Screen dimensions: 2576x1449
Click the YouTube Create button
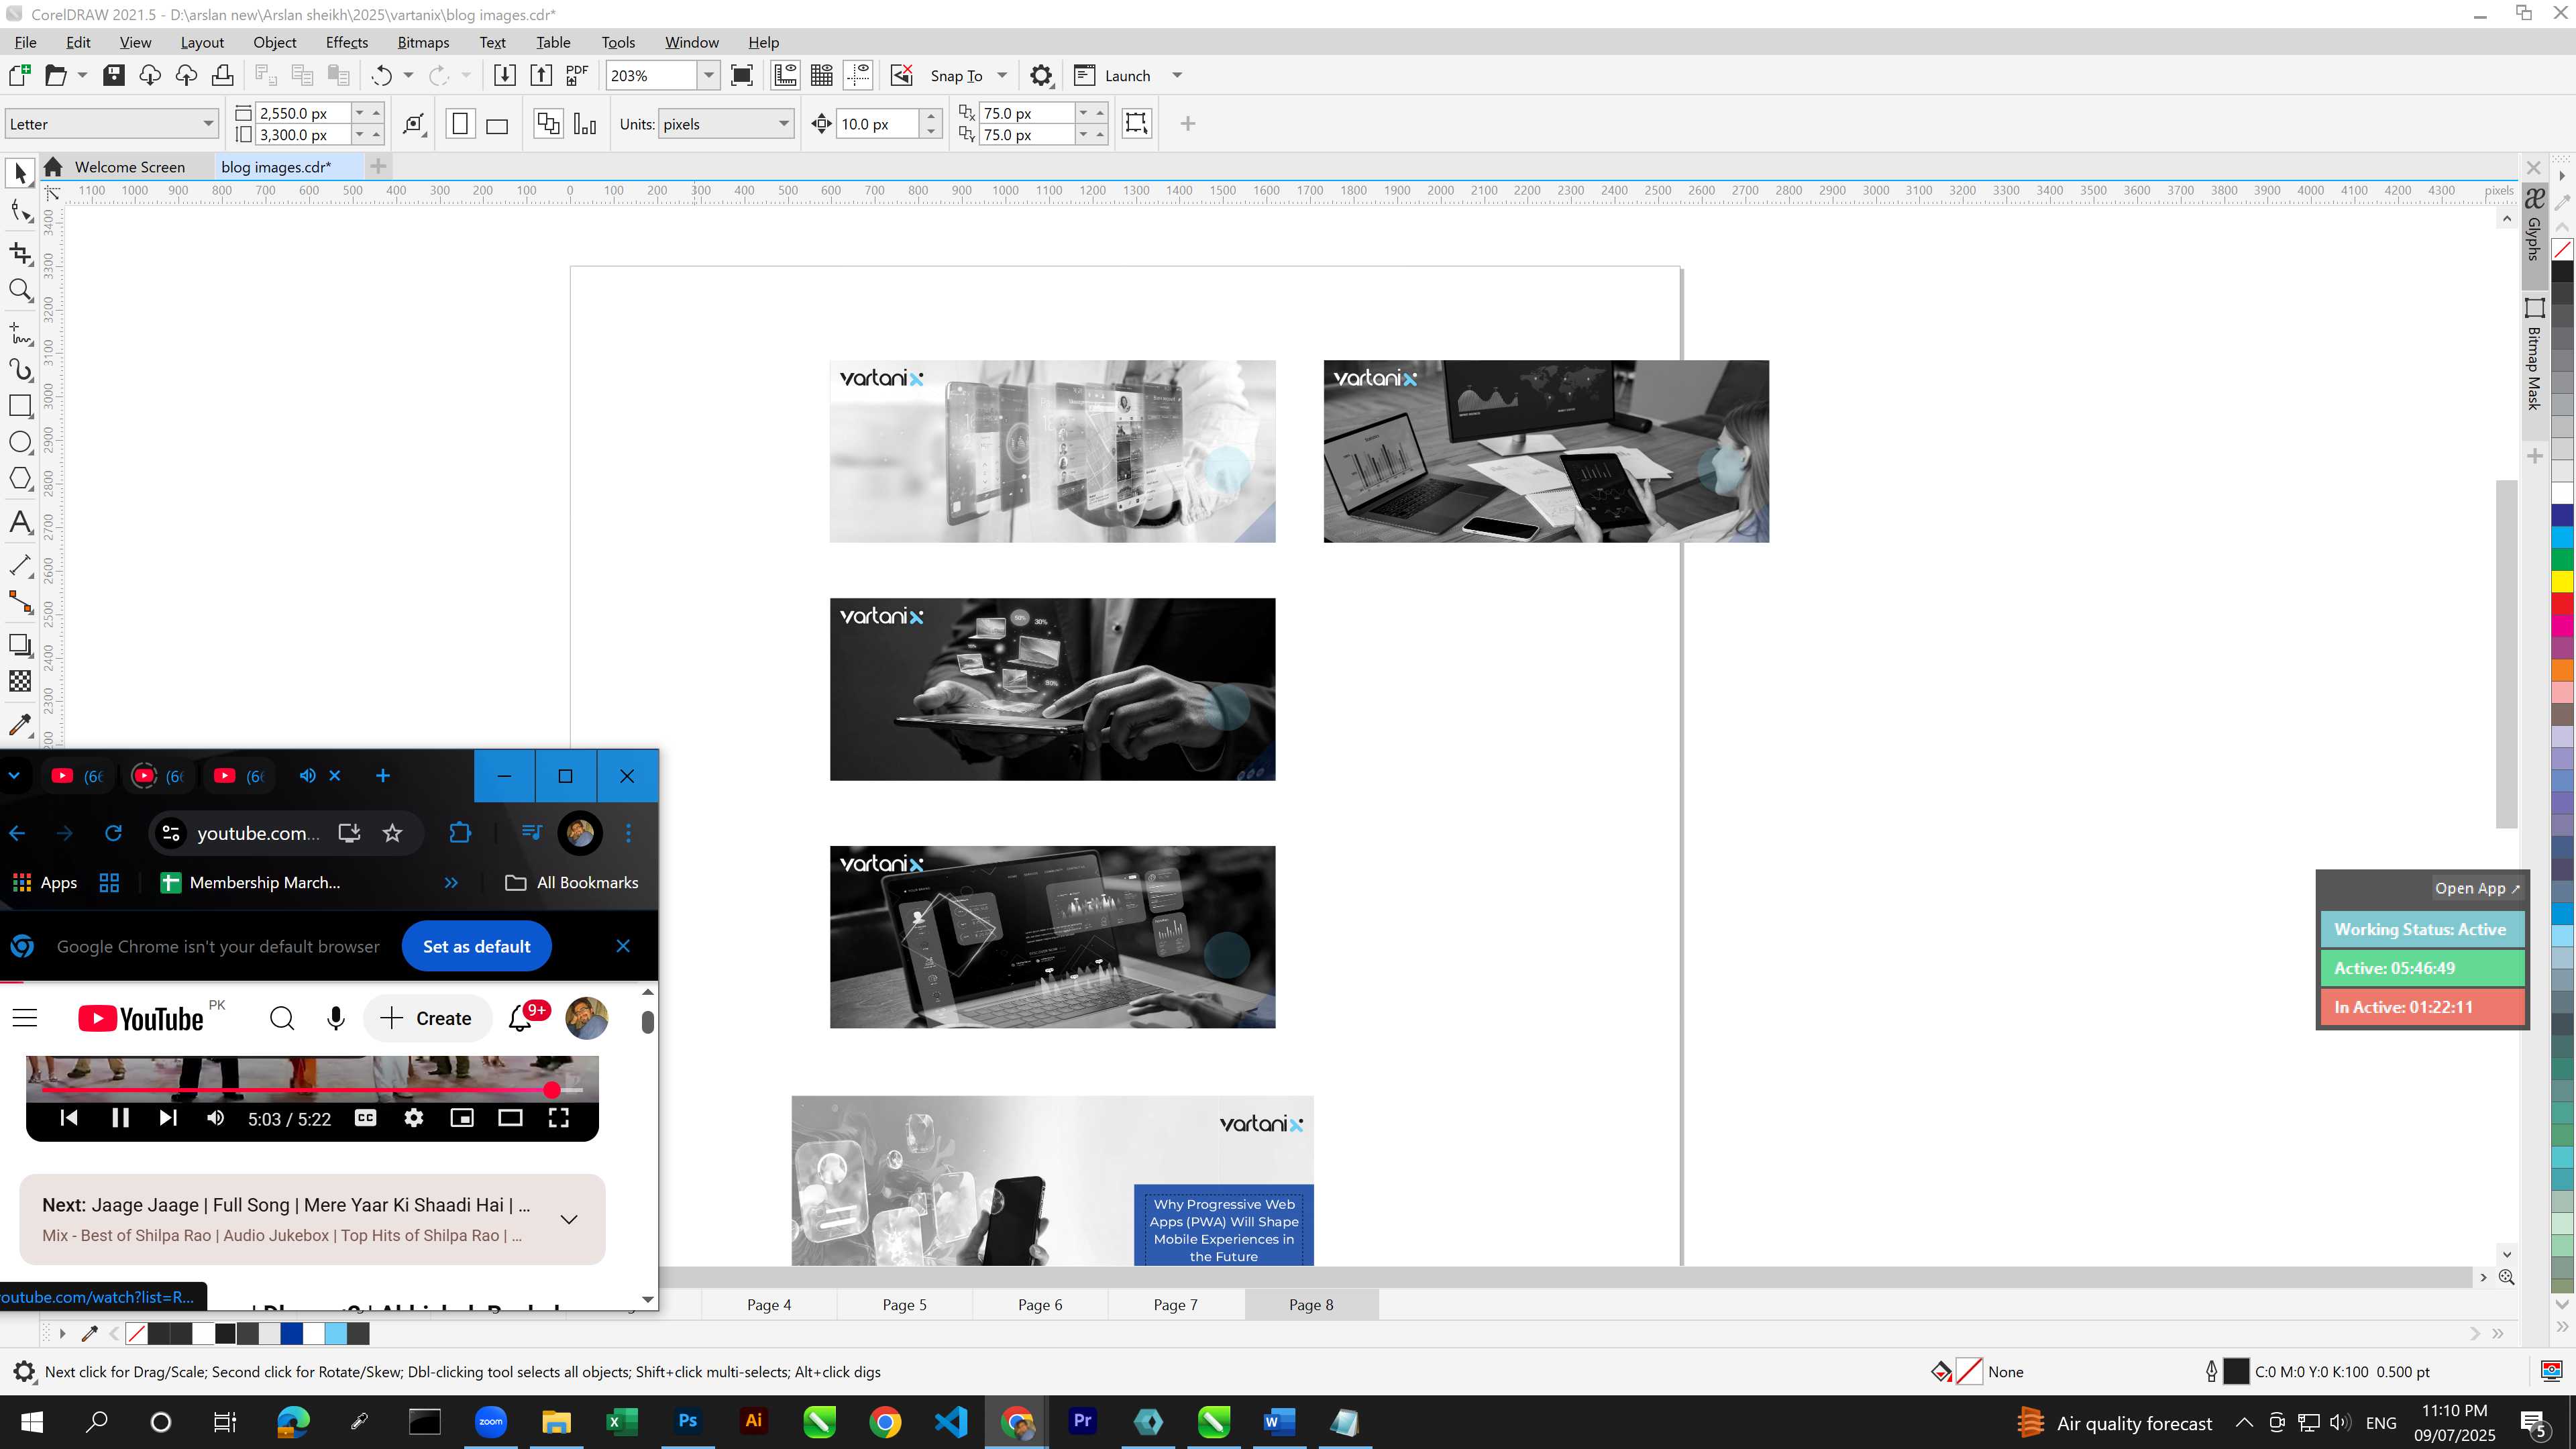pyautogui.click(x=427, y=1018)
